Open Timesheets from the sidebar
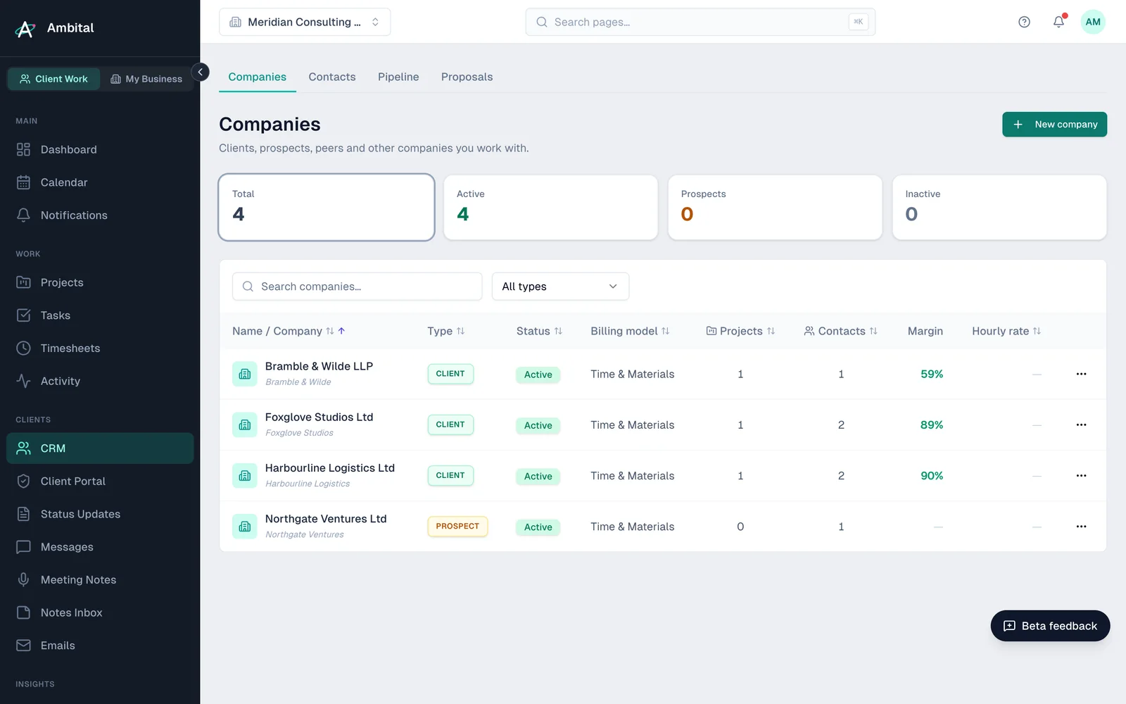Image resolution: width=1126 pixels, height=704 pixels. pyautogui.click(x=100, y=348)
